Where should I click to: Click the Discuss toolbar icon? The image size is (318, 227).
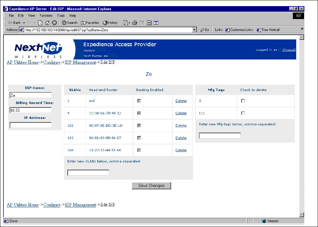[149, 23]
